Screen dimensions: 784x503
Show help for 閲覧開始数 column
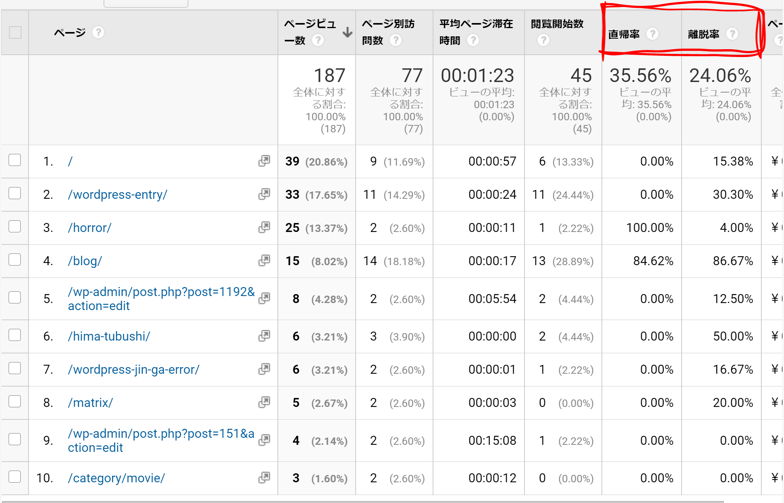(x=543, y=40)
